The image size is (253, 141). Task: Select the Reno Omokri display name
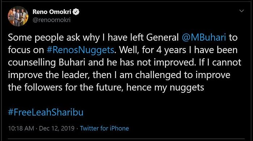[52, 12]
